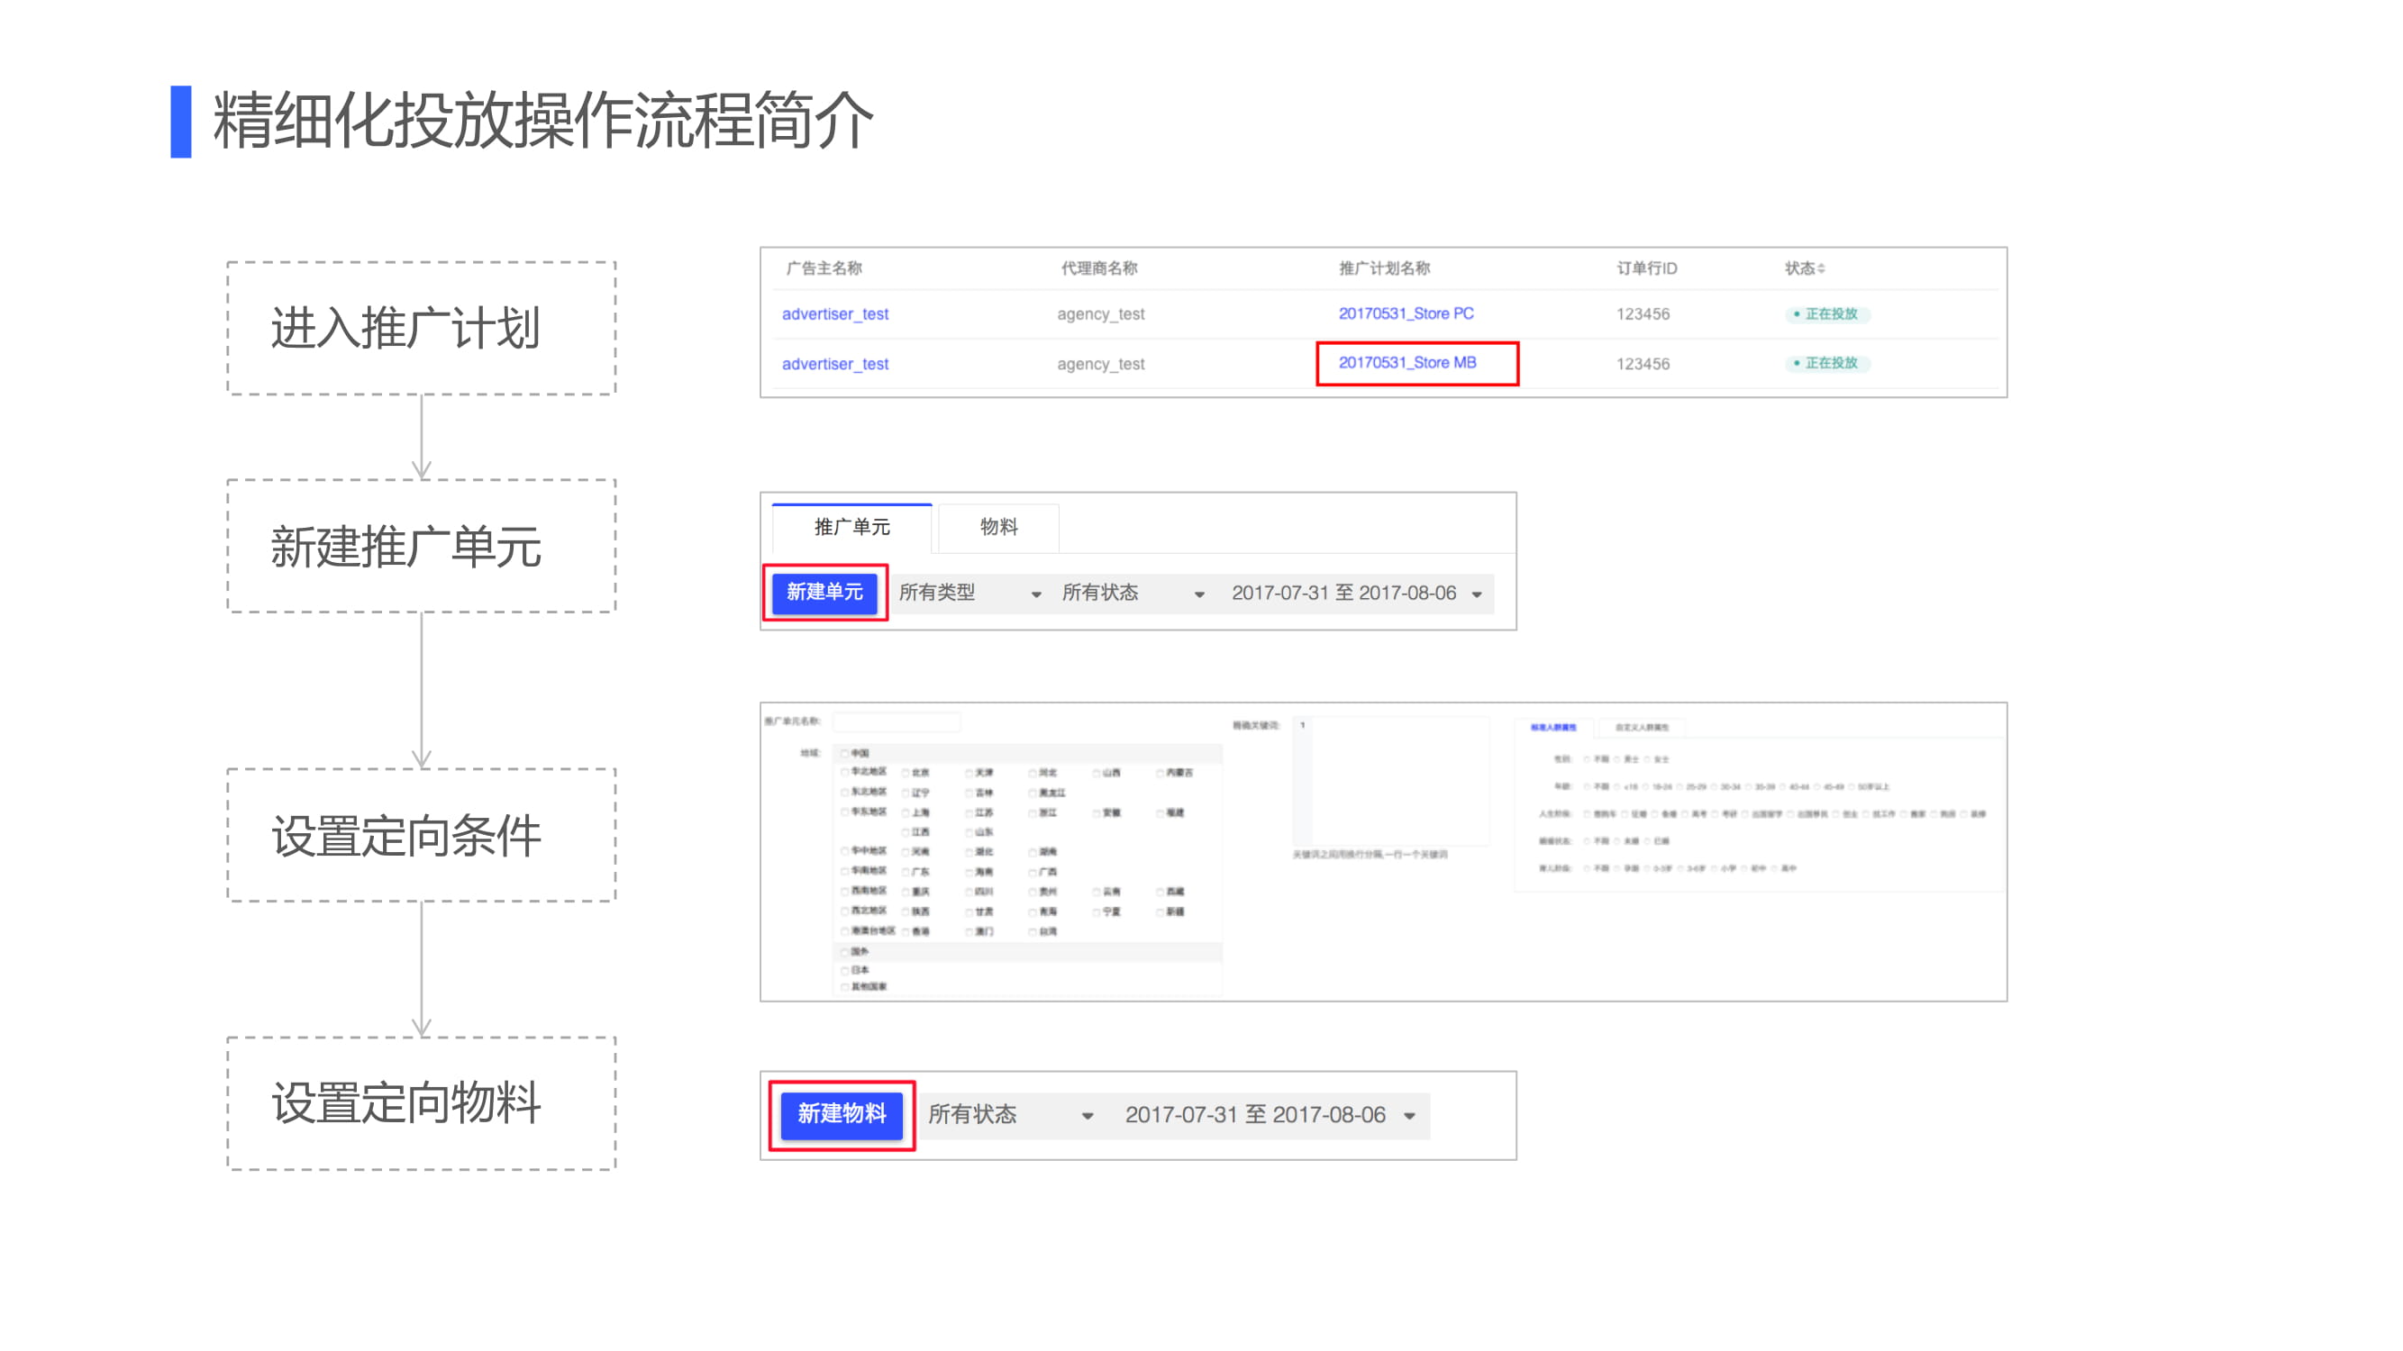Open the 20170531_Store MB promotion plan

[x=1406, y=363]
